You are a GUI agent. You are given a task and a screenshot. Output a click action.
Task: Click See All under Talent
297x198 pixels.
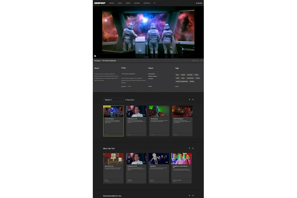click(x=150, y=86)
